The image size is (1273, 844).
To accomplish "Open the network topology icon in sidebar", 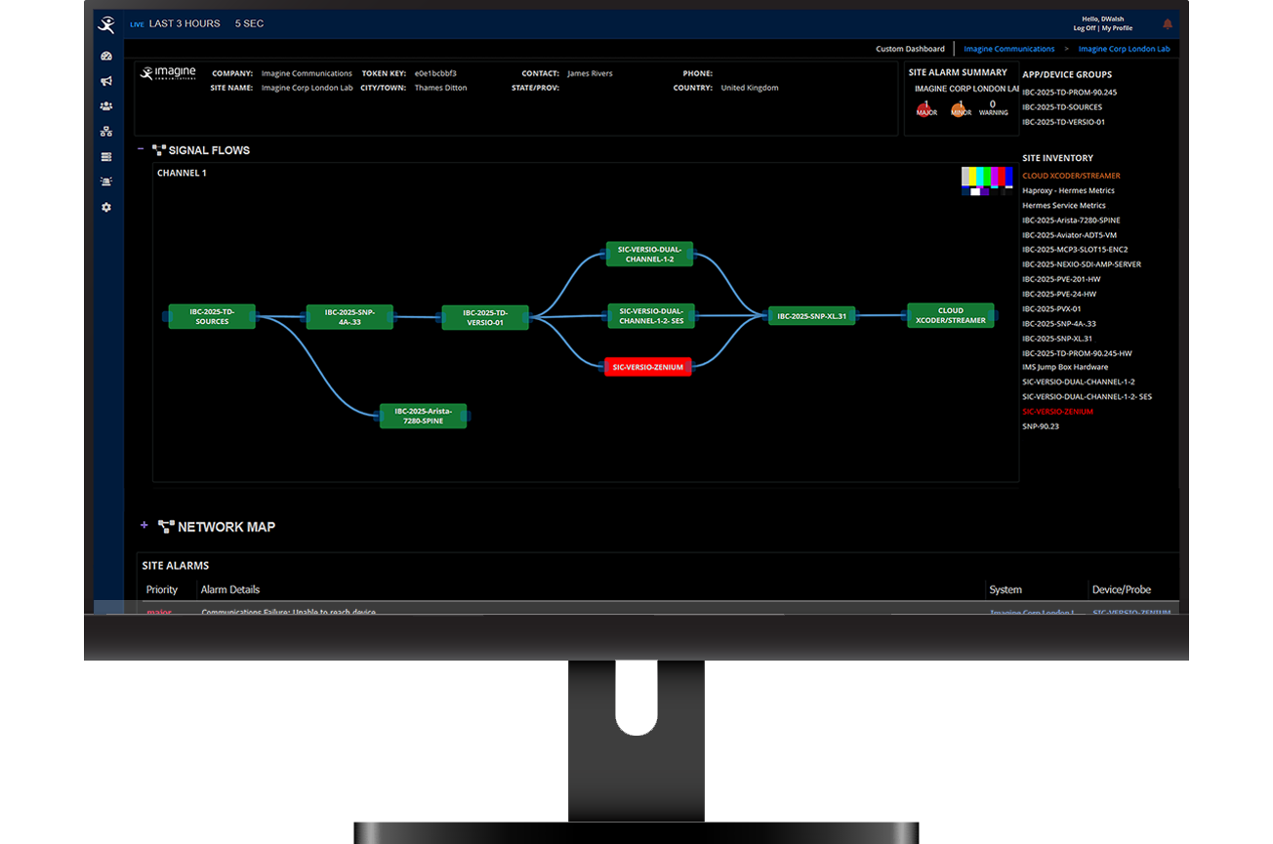I will tap(106, 132).
